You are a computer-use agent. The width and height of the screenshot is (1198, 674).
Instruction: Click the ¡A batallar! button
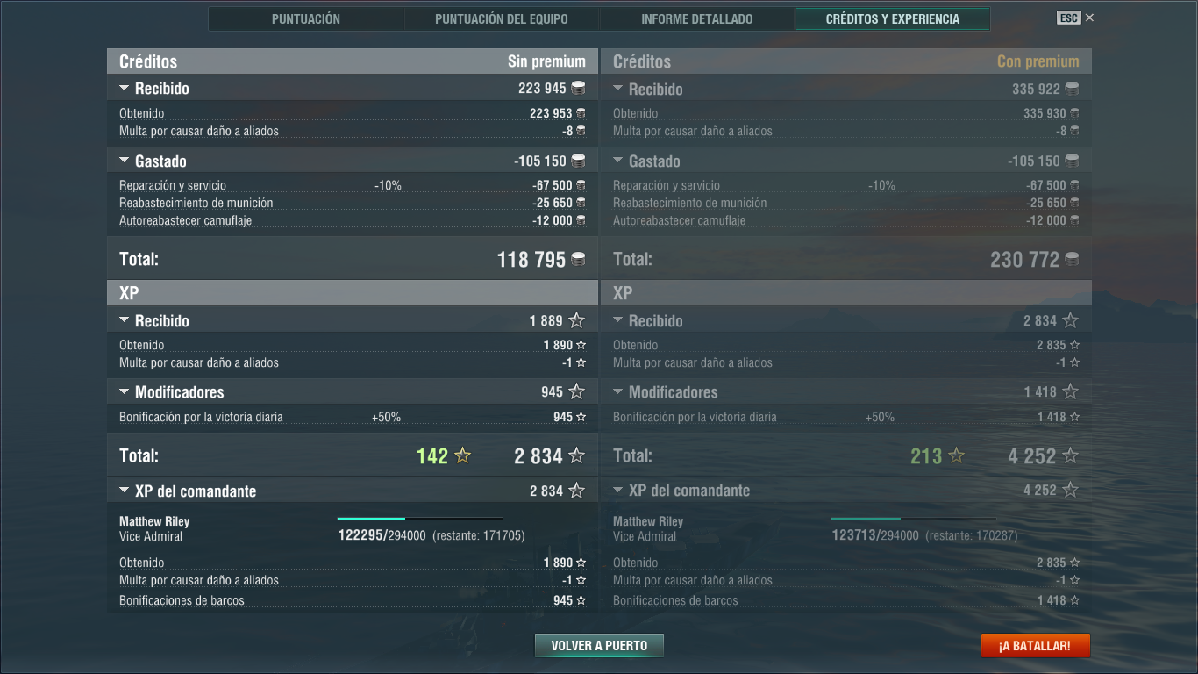[x=1035, y=646]
